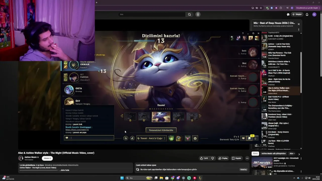Click the 'Oluştur' create button

coord(297,14)
